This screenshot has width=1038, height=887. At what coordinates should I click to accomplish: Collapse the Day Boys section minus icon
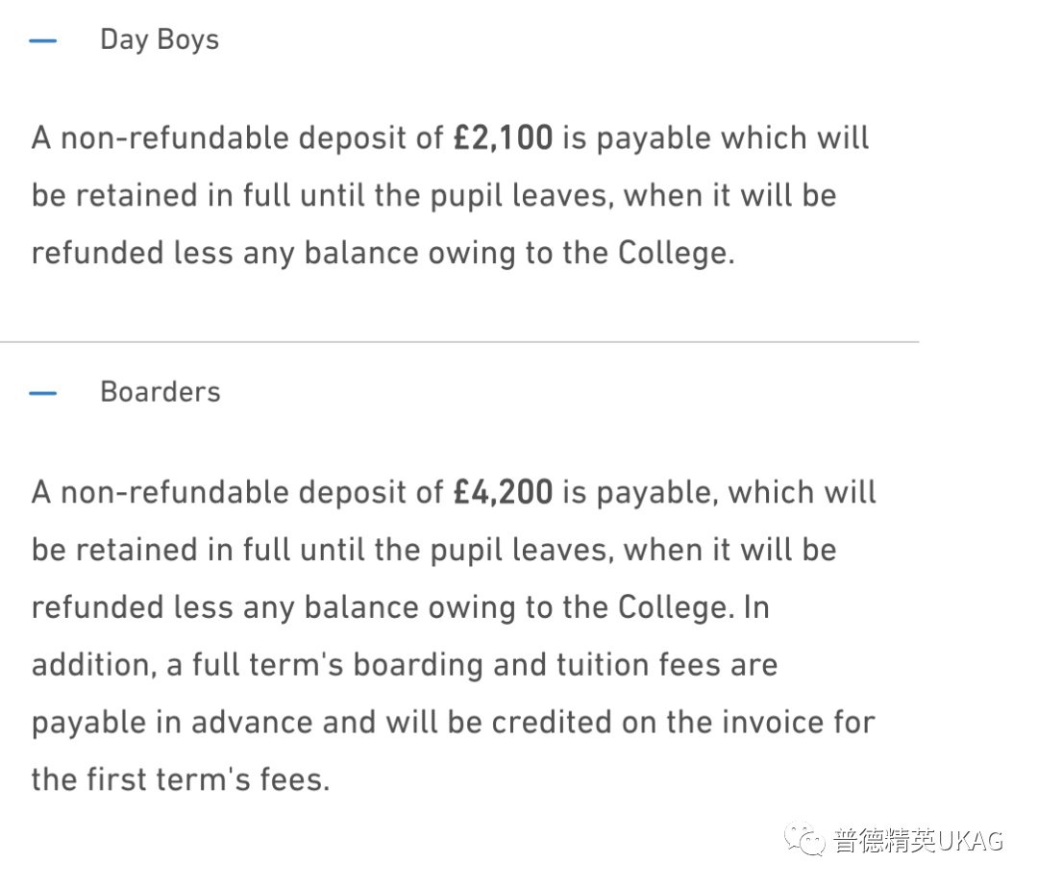tap(43, 40)
